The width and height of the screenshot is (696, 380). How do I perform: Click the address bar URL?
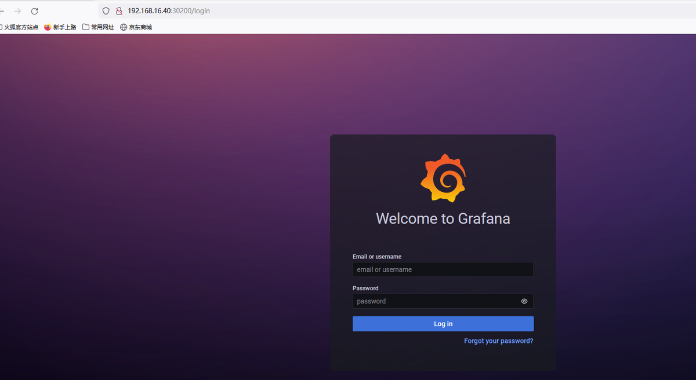[169, 11]
